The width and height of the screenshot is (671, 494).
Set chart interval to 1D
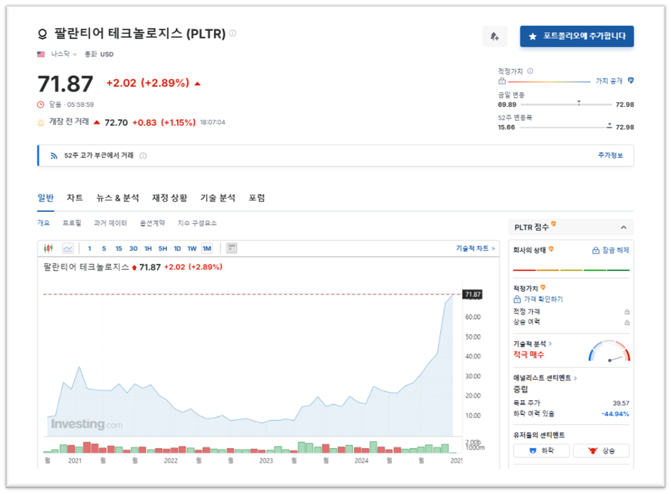pyautogui.click(x=177, y=249)
